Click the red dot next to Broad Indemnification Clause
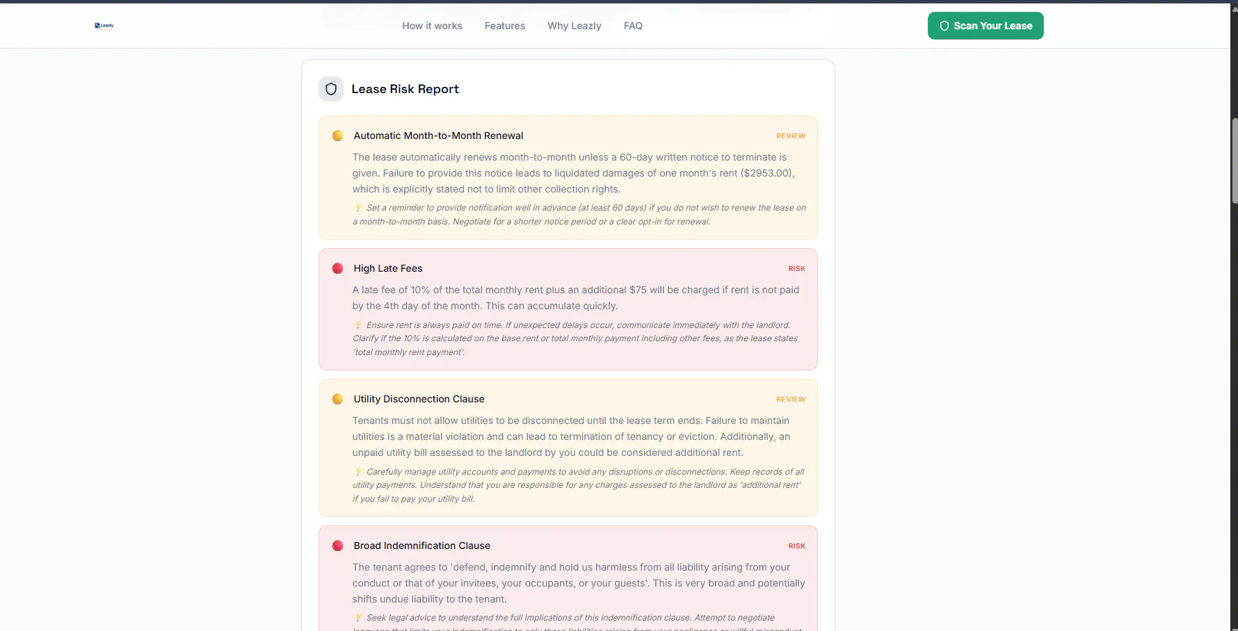This screenshot has width=1238, height=631. 337,546
